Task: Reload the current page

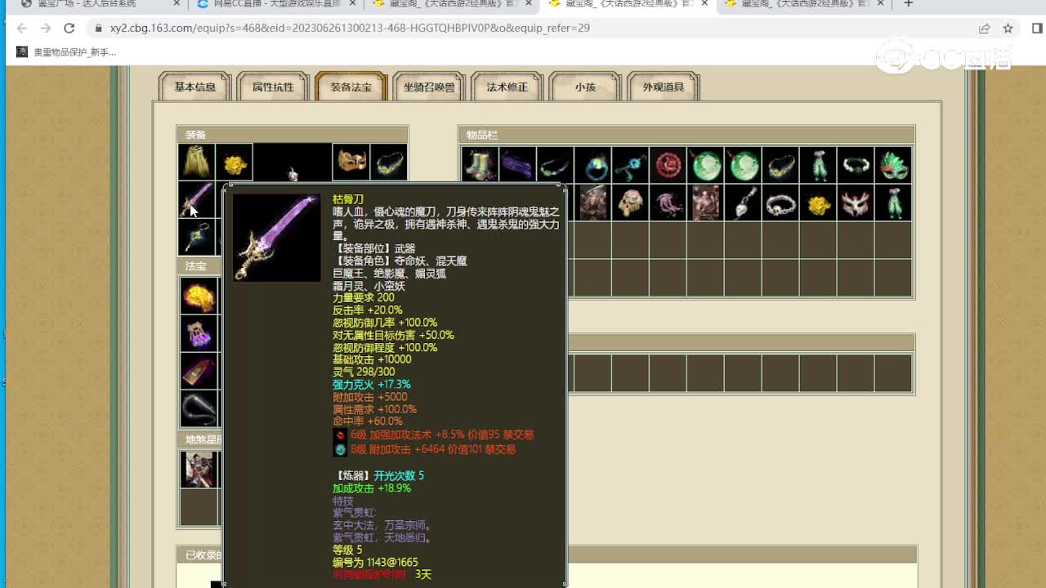Action: (x=69, y=28)
